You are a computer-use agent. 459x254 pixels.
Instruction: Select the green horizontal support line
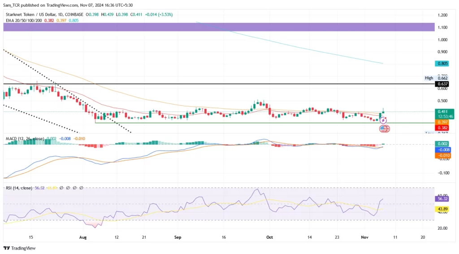pos(265,123)
